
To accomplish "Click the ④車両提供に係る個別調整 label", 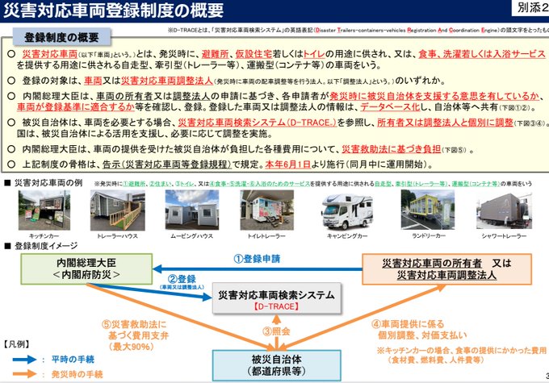I will click(x=419, y=330).
